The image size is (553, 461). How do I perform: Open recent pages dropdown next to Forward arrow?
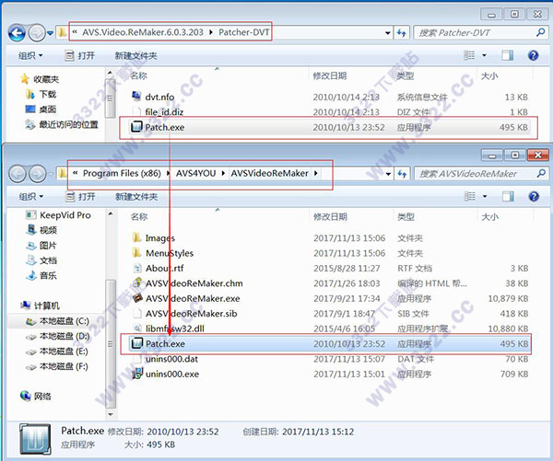point(50,33)
